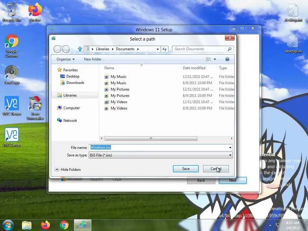The width and height of the screenshot is (308, 231).
Task: Select Network in the navigation pane
Action: (67, 120)
